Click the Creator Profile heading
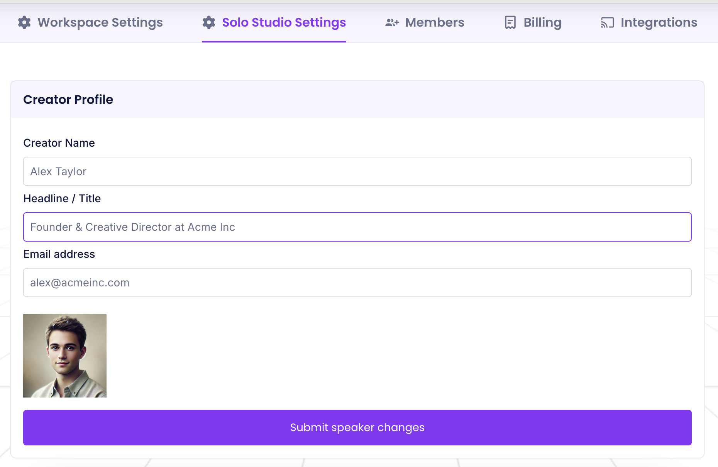 [x=68, y=100]
